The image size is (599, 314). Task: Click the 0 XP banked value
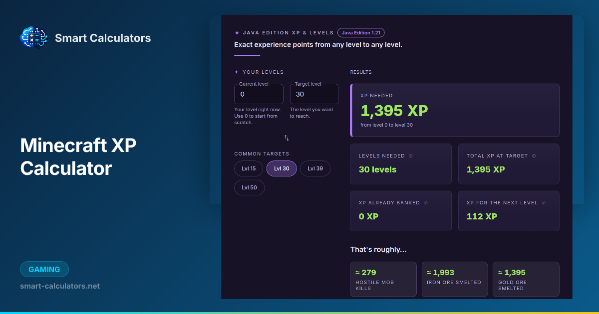(368, 216)
